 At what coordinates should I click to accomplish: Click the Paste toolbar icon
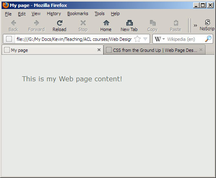[x=176, y=23]
